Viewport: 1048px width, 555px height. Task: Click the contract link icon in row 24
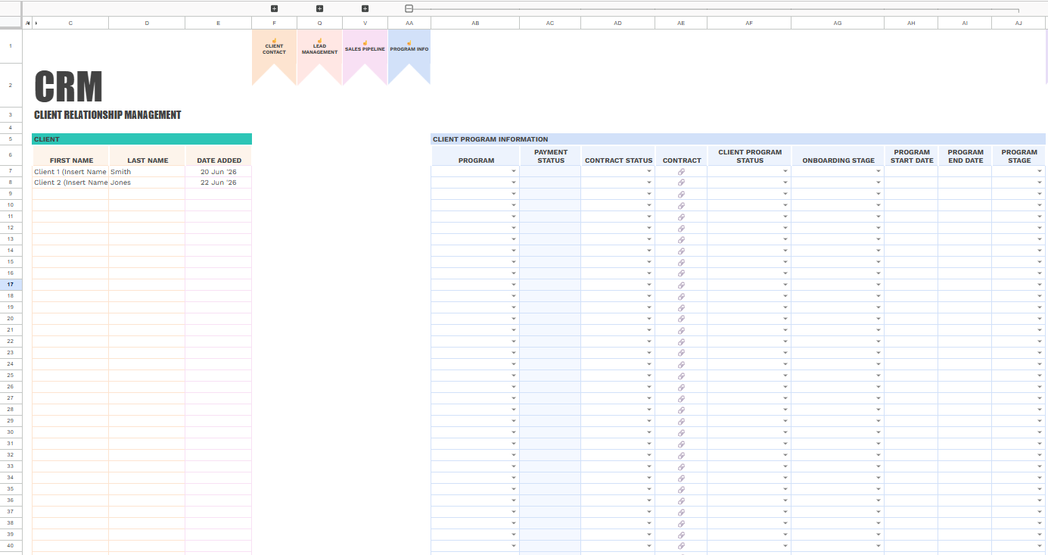point(681,365)
